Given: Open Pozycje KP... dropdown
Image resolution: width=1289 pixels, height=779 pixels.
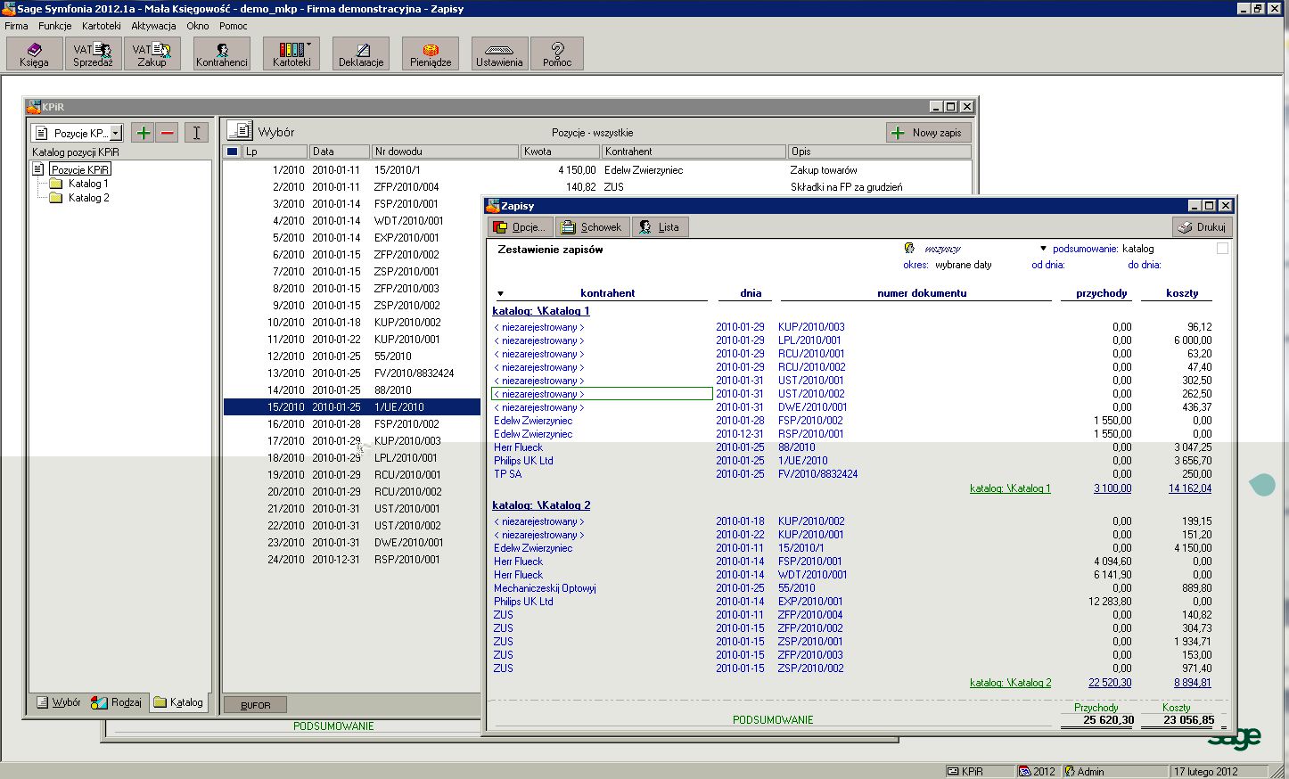Looking at the screenshot, I should click(116, 133).
